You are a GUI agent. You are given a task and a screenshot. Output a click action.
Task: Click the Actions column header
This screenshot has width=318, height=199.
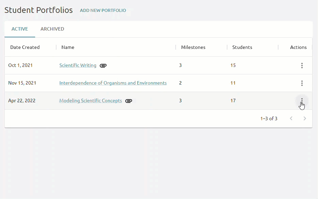[298, 47]
